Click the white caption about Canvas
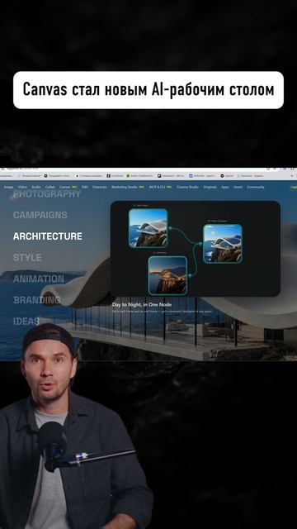Viewport: 297px width, 529px height. point(148,90)
